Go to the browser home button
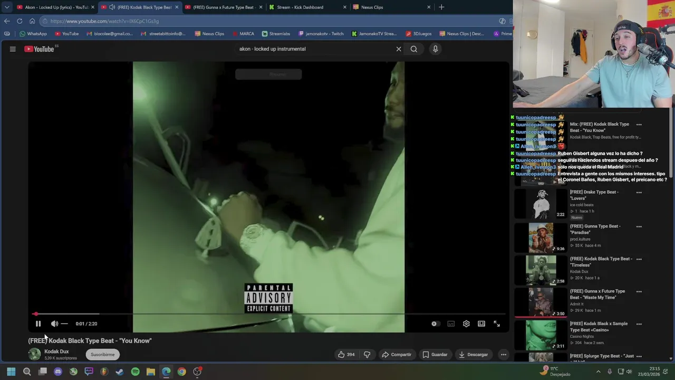Viewport: 675px width, 380px height. point(32,21)
